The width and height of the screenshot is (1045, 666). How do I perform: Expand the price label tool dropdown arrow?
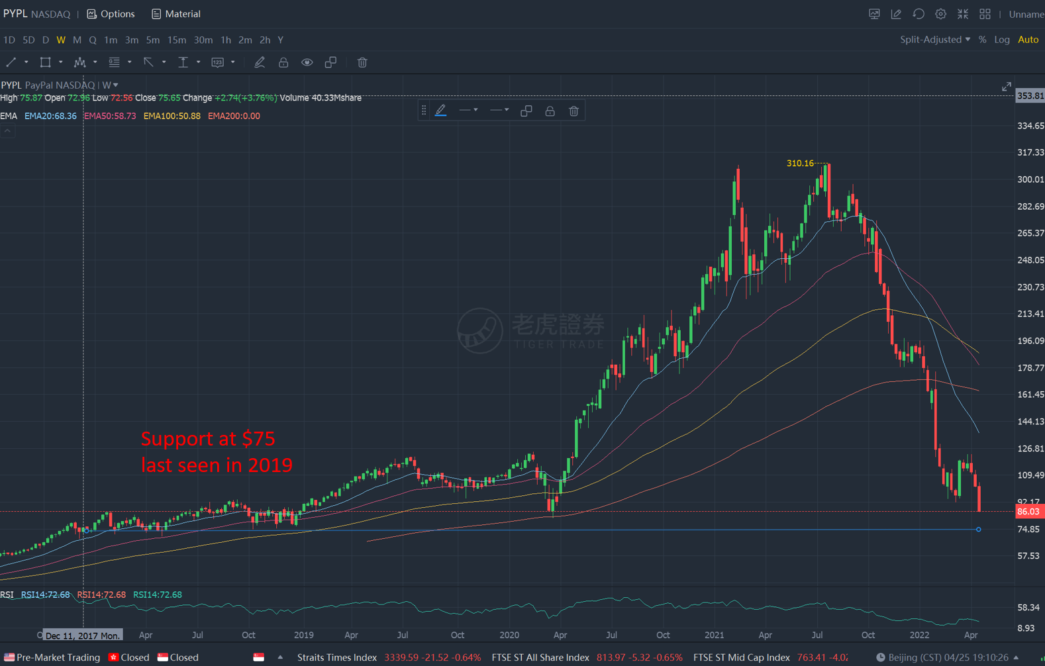233,62
